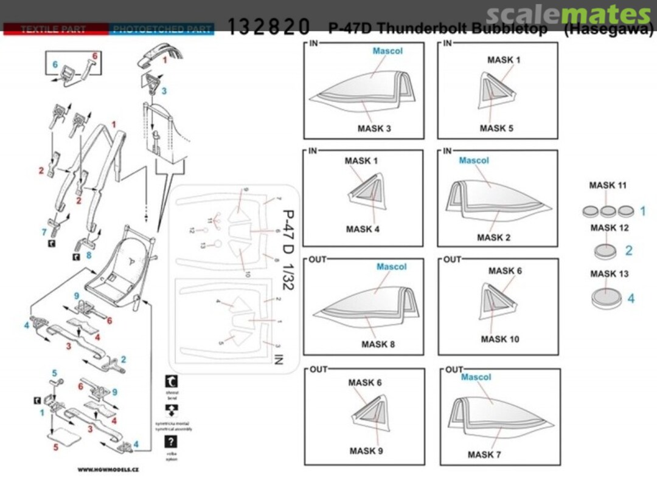Select the MASK 13 large disc
This screenshot has width=657, height=485.
(x=606, y=298)
